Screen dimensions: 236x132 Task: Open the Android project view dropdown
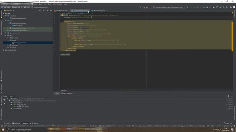pos(9,11)
